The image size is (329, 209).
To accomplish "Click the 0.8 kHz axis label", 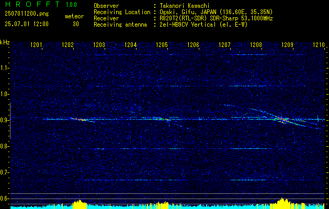I will pyautogui.click(x=4, y=146).
